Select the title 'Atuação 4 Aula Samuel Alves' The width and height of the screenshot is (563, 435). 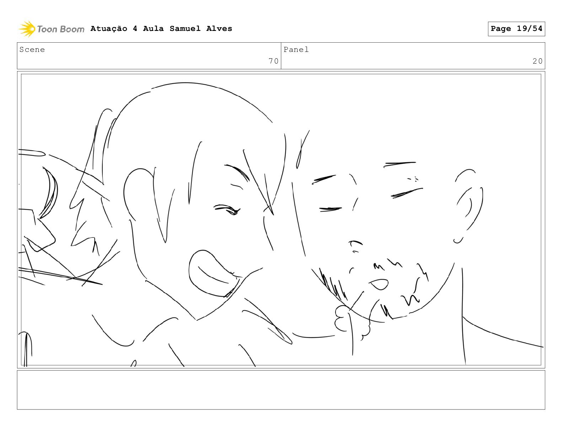click(x=161, y=28)
